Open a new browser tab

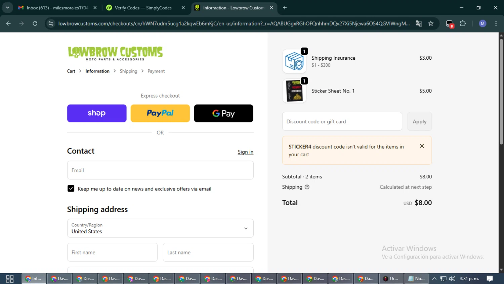tap(285, 8)
